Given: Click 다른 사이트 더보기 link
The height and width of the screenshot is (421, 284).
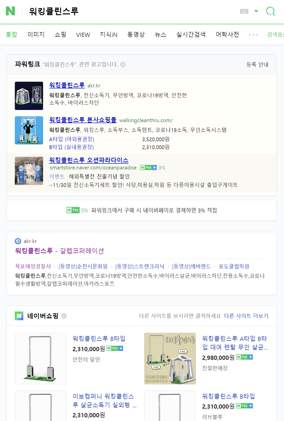Looking at the screenshot, I should pyautogui.click(x=246, y=316).
